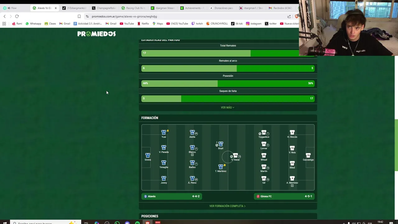The width and height of the screenshot is (398, 224).
Task: Open VER FORMACIÓN COMPLETA link
Action: pyautogui.click(x=228, y=206)
